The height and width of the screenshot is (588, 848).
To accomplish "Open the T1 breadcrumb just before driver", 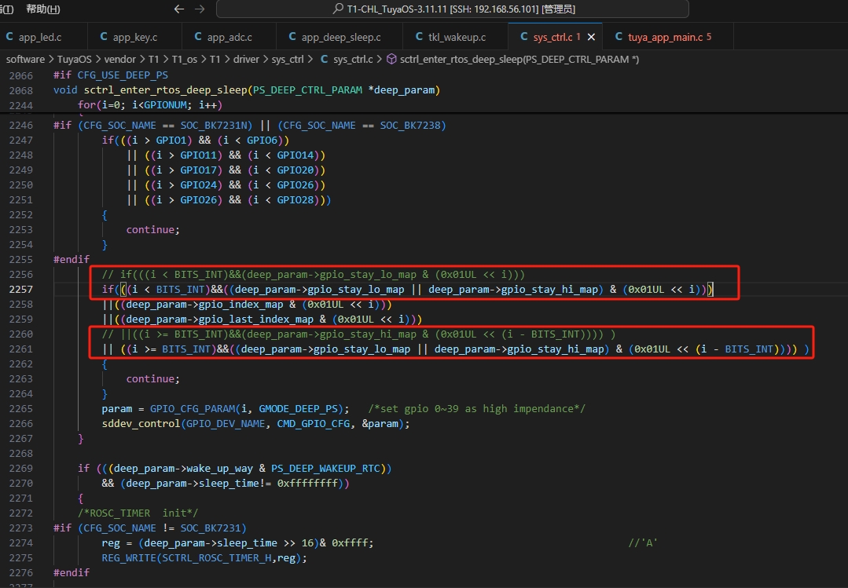I will (215, 60).
